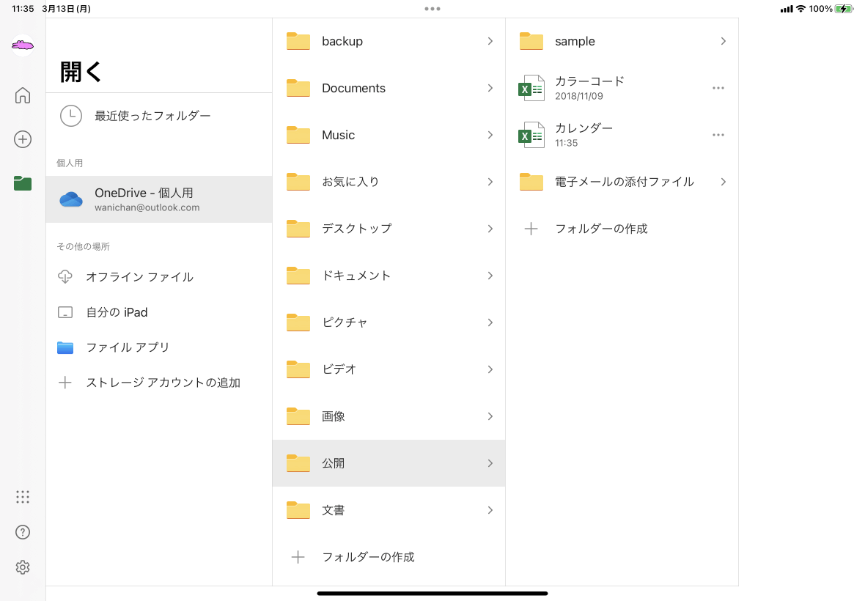Image resolution: width=865 pixels, height=601 pixels.
Task: Expand 電子メールの添付ファイル folder chevron
Action: (x=723, y=182)
